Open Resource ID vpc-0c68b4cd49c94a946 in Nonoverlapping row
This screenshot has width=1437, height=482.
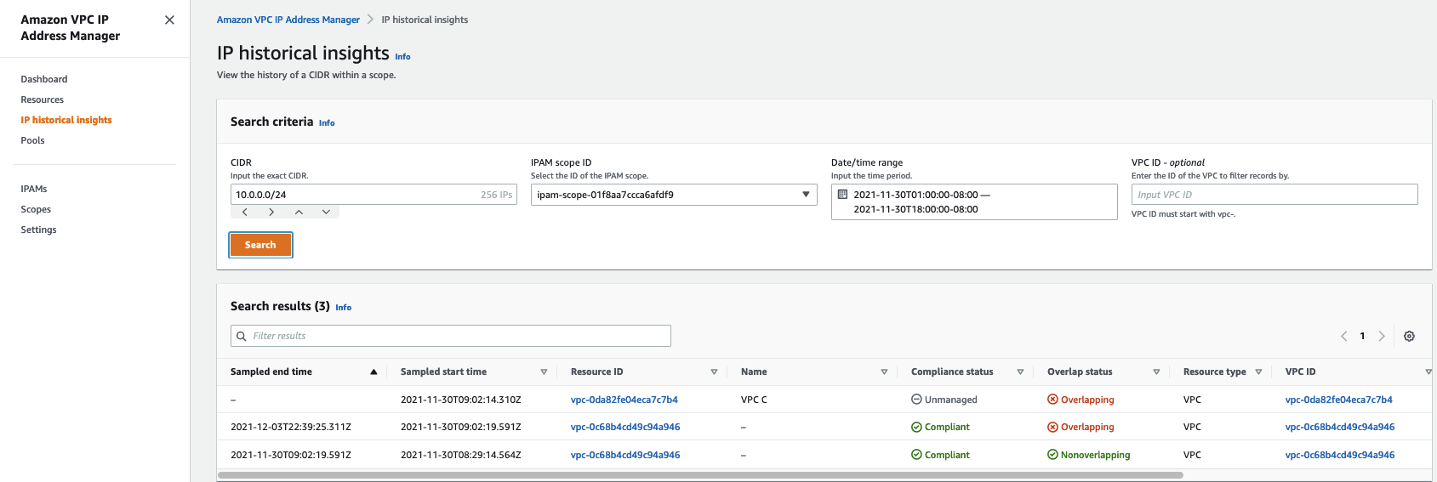click(625, 455)
